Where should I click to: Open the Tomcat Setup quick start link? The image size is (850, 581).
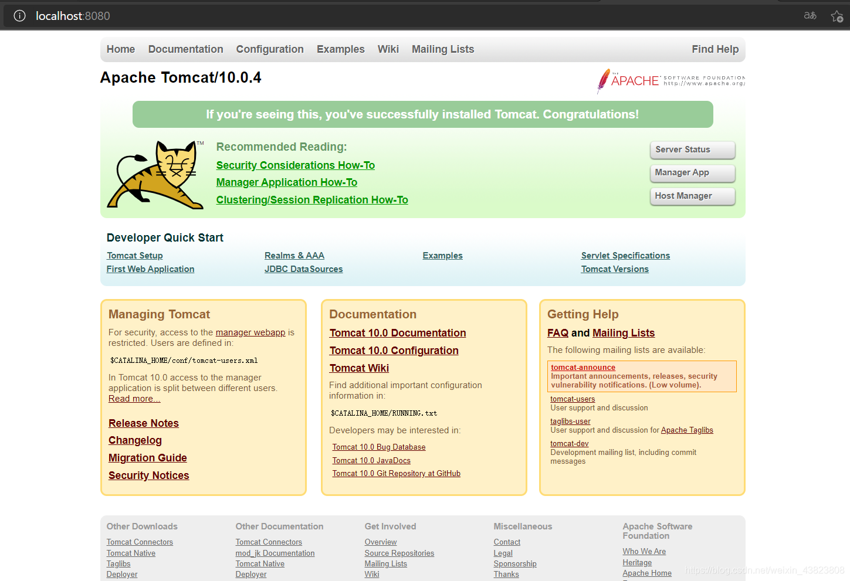pyautogui.click(x=135, y=256)
